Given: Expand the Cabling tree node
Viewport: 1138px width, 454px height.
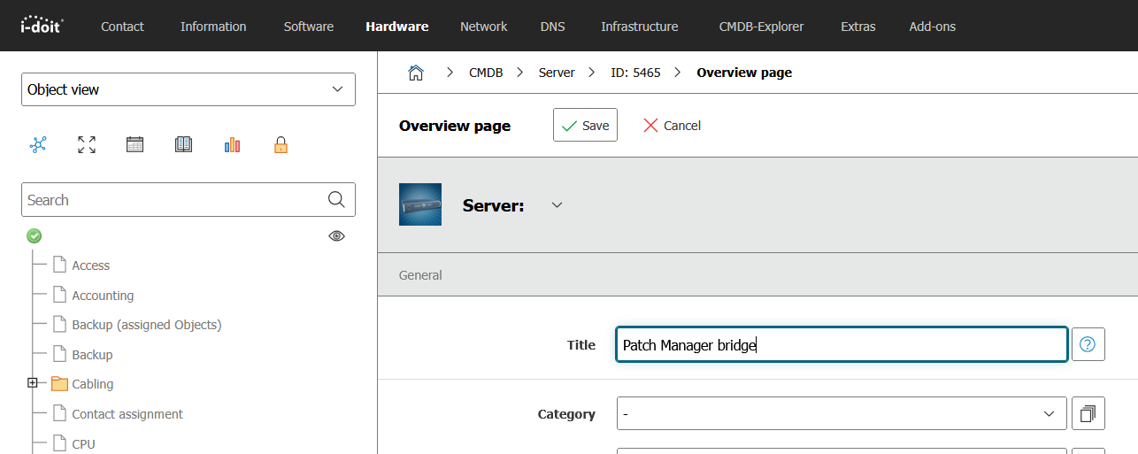Looking at the screenshot, I should click(33, 383).
